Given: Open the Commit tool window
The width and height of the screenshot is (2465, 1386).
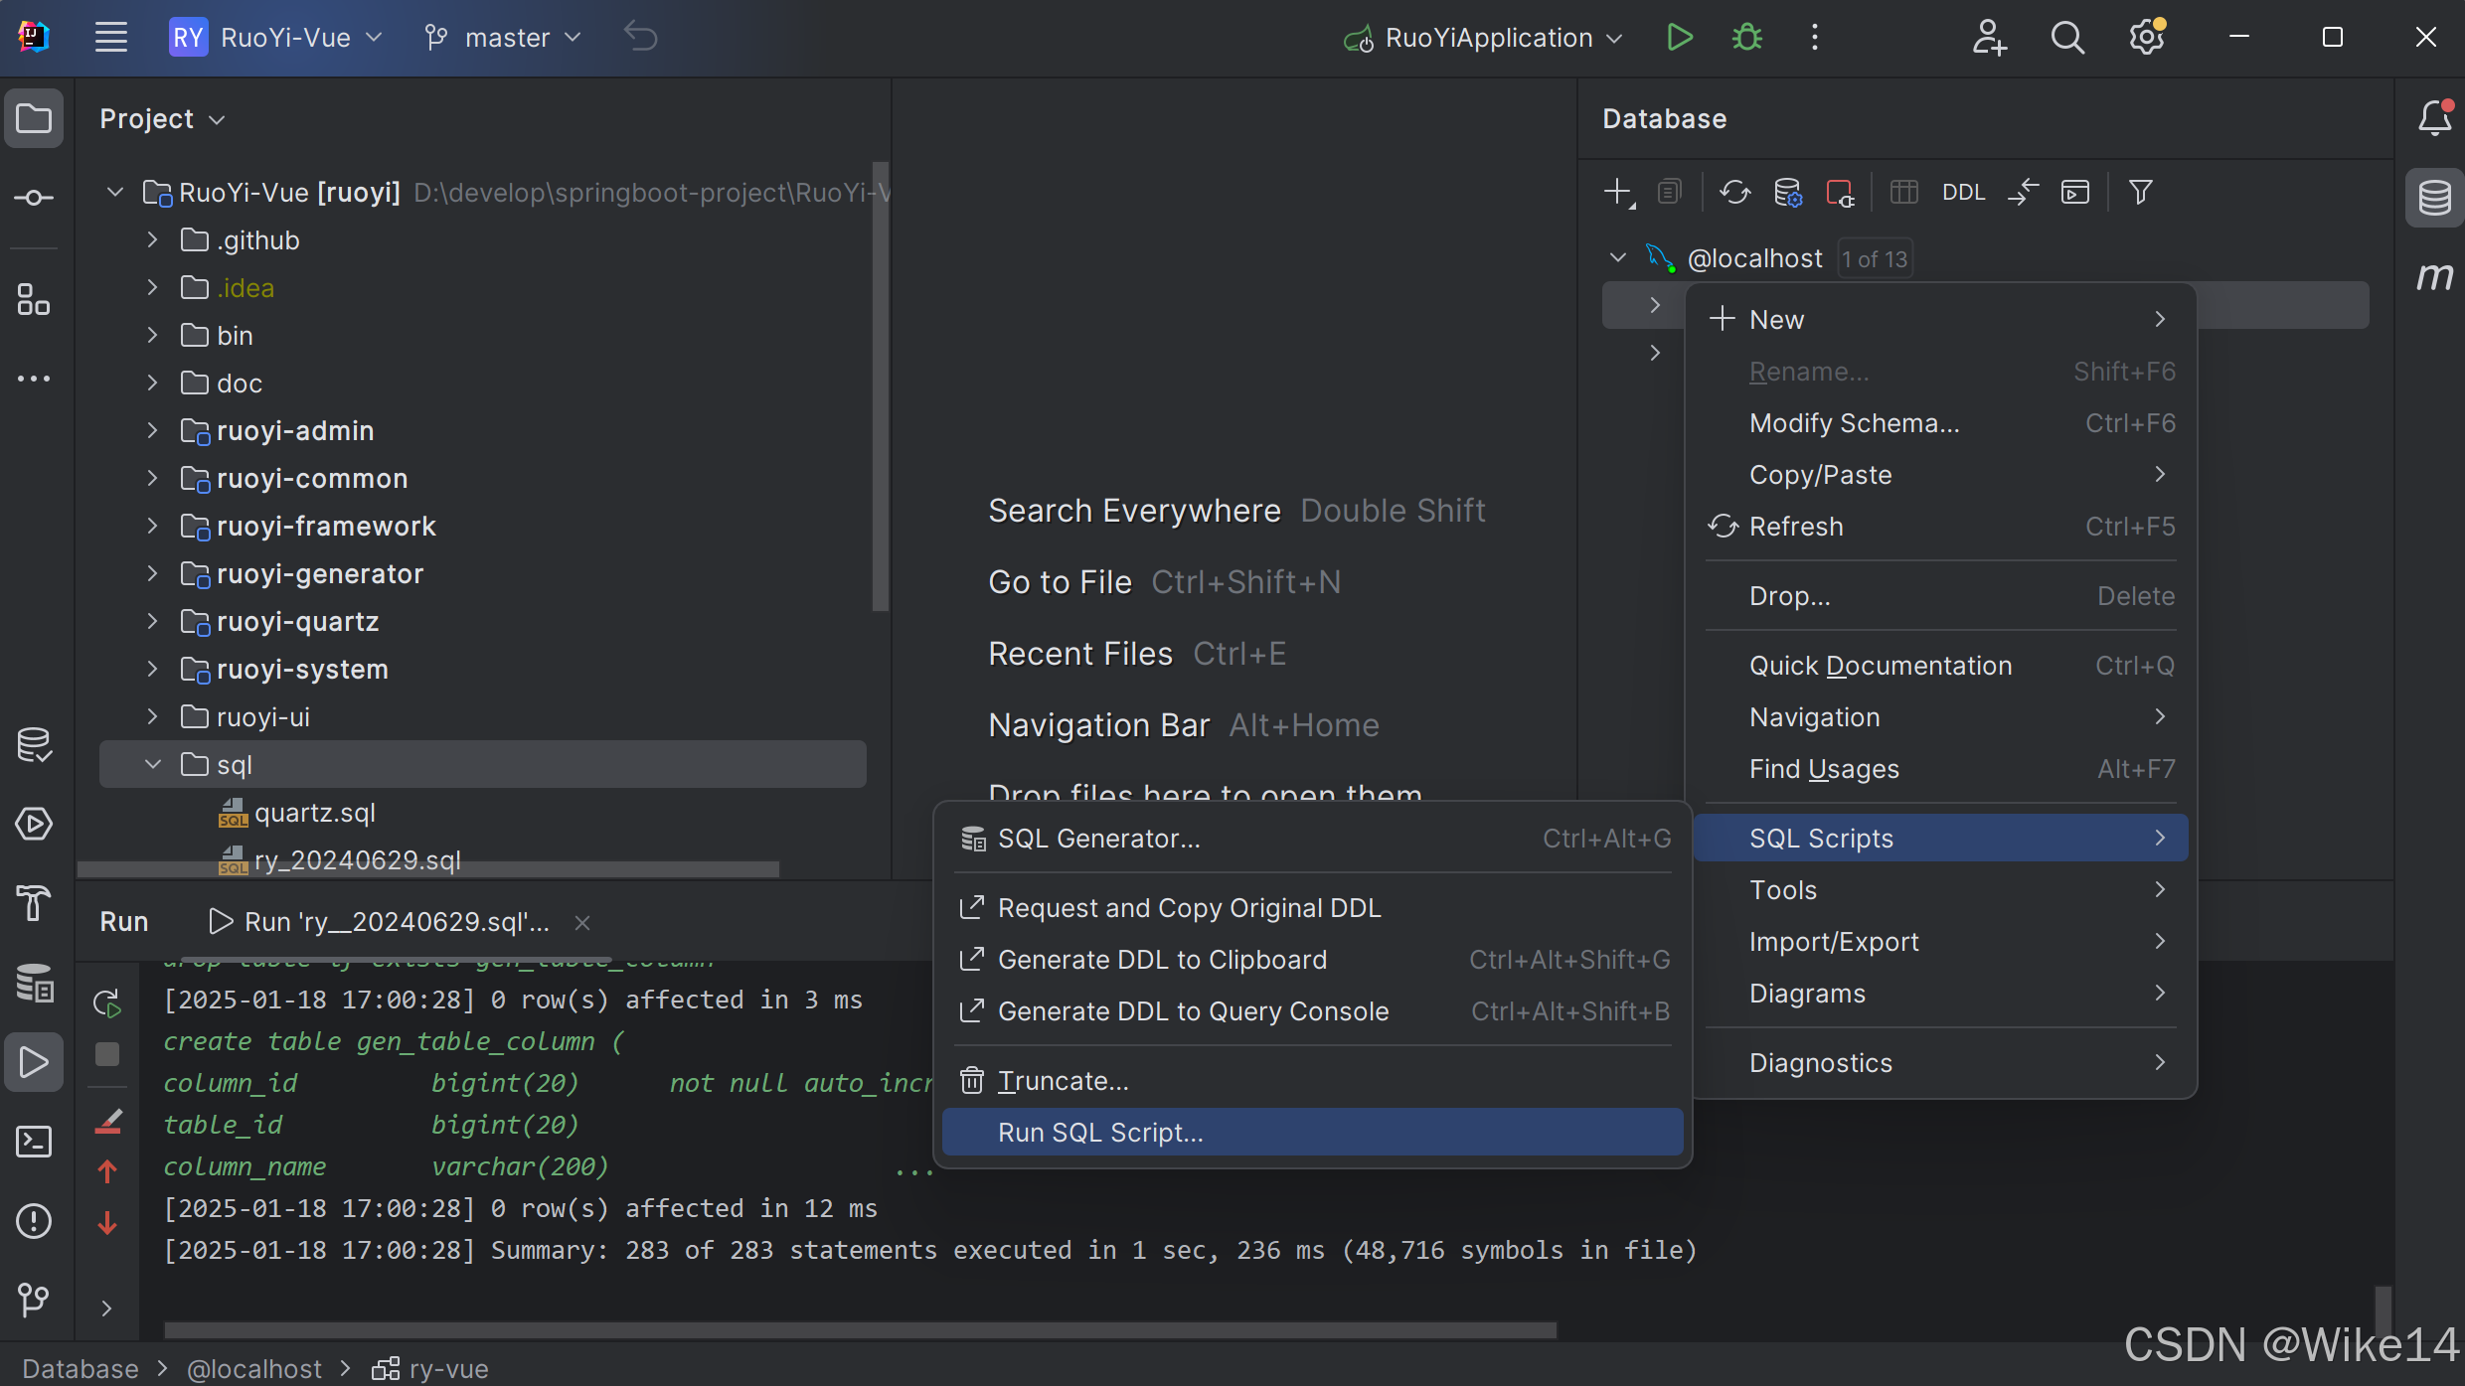Looking at the screenshot, I should click(34, 198).
